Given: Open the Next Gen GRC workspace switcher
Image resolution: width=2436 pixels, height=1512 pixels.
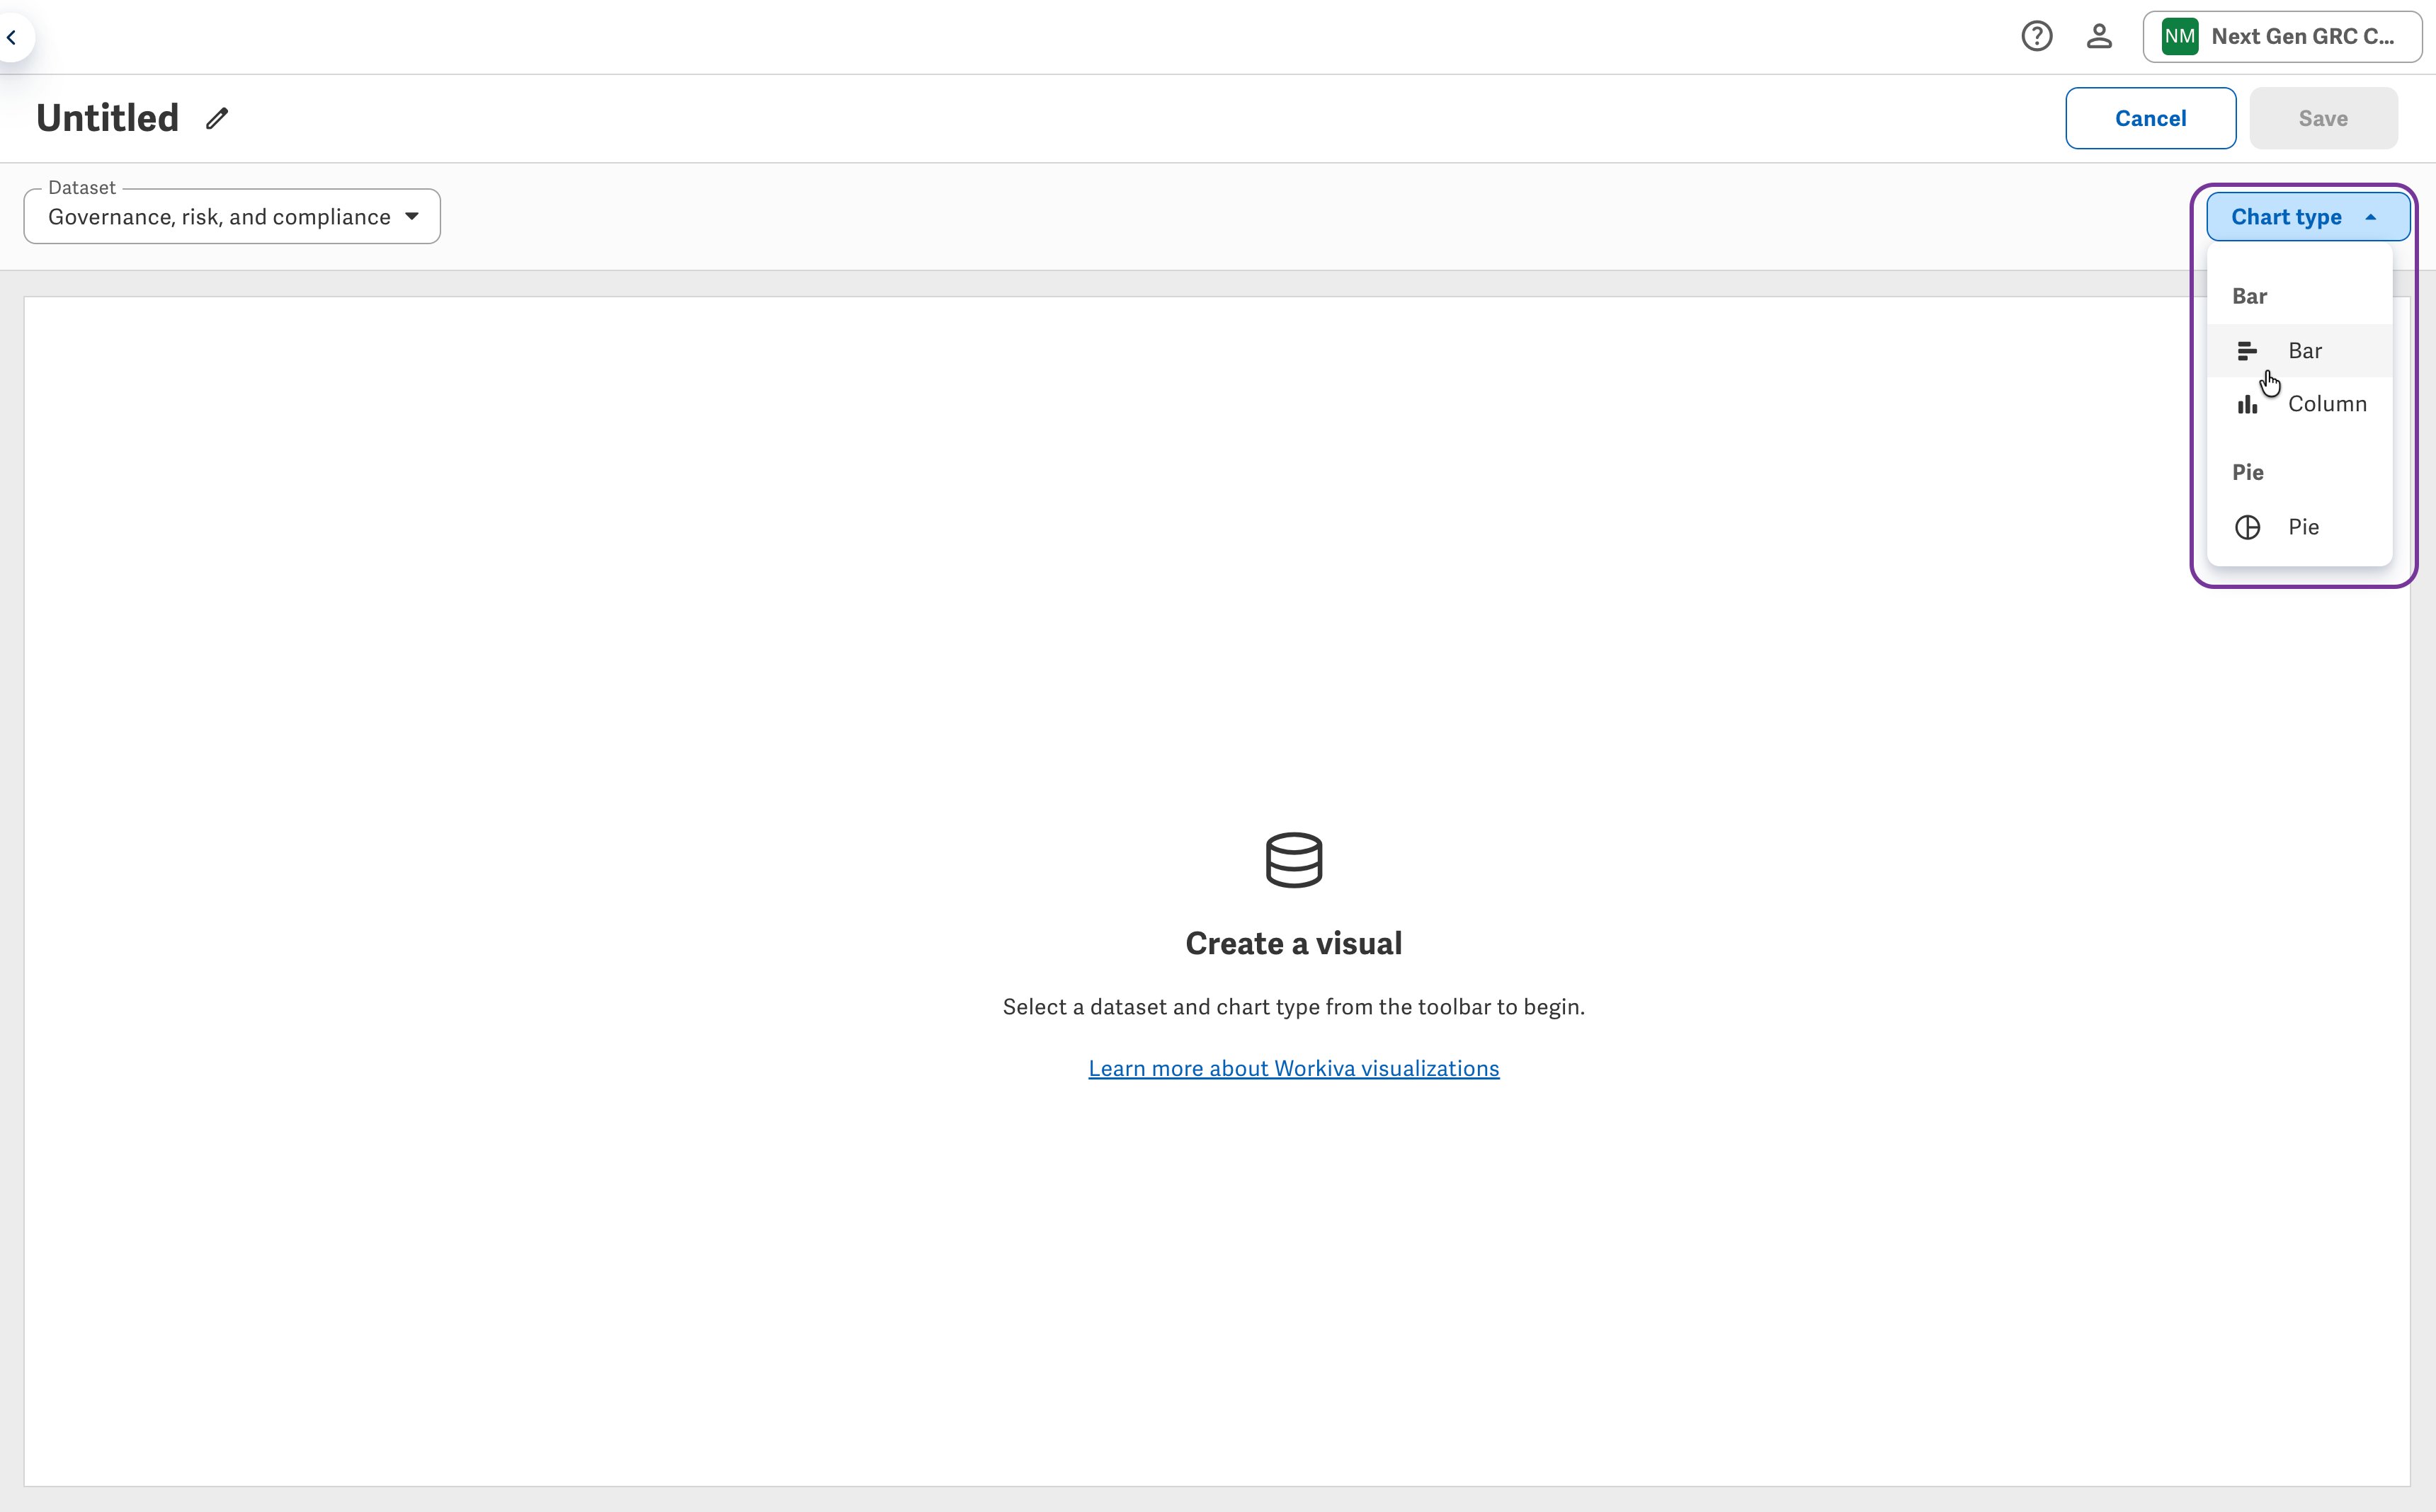Looking at the screenshot, I should (x=2282, y=37).
